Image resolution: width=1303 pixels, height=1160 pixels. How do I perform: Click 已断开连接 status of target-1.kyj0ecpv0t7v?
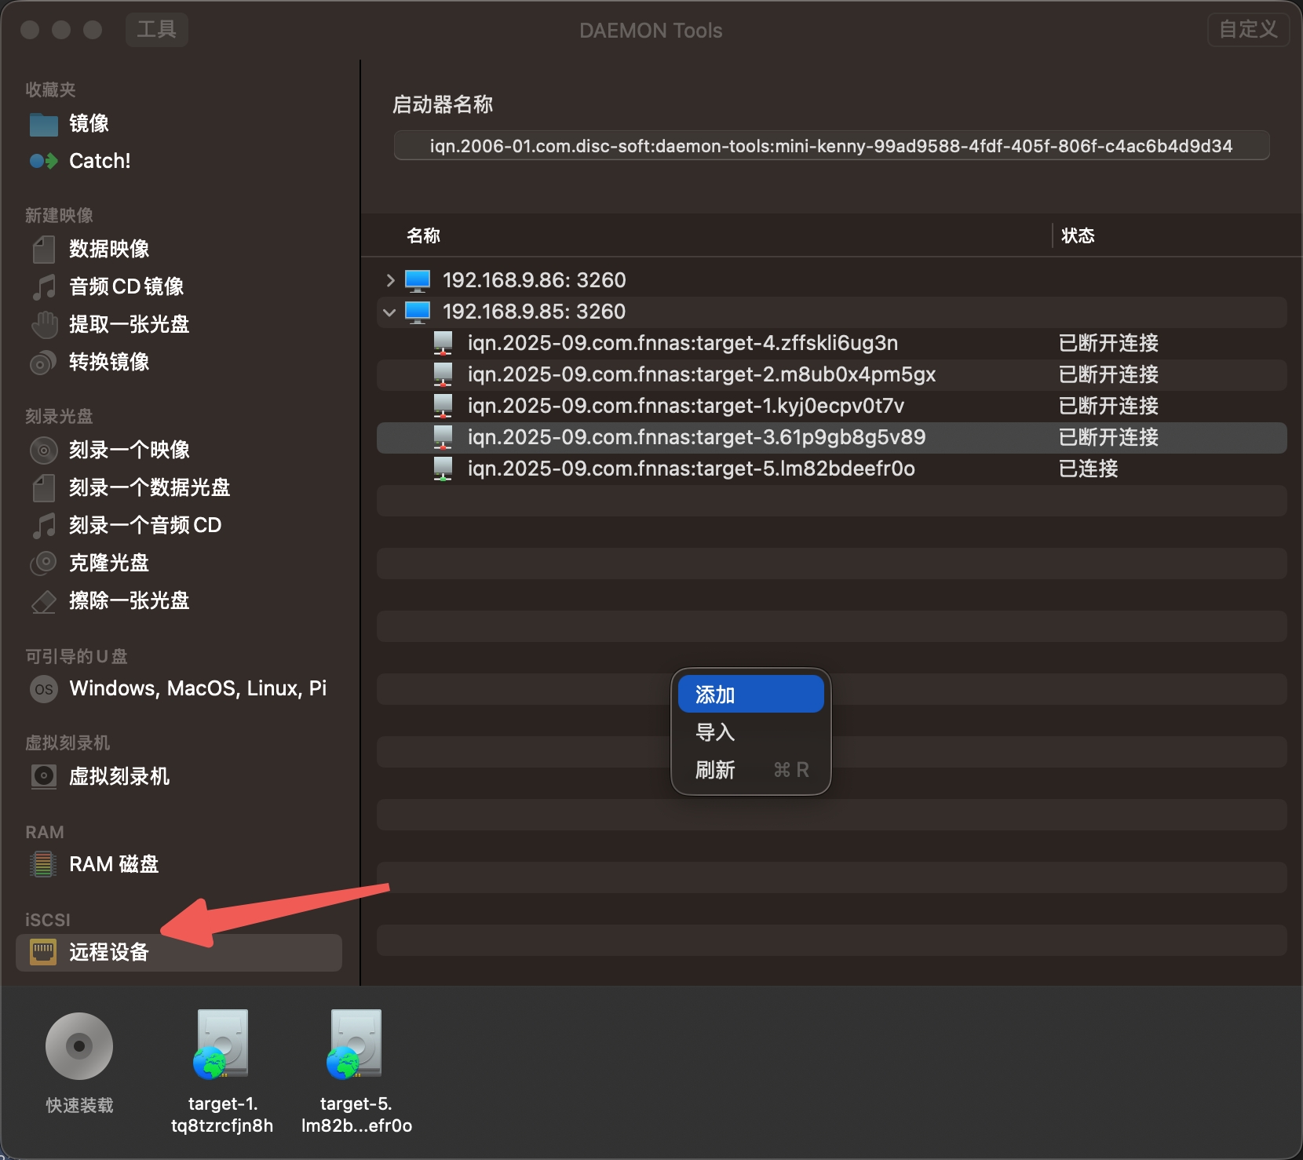coord(1109,406)
